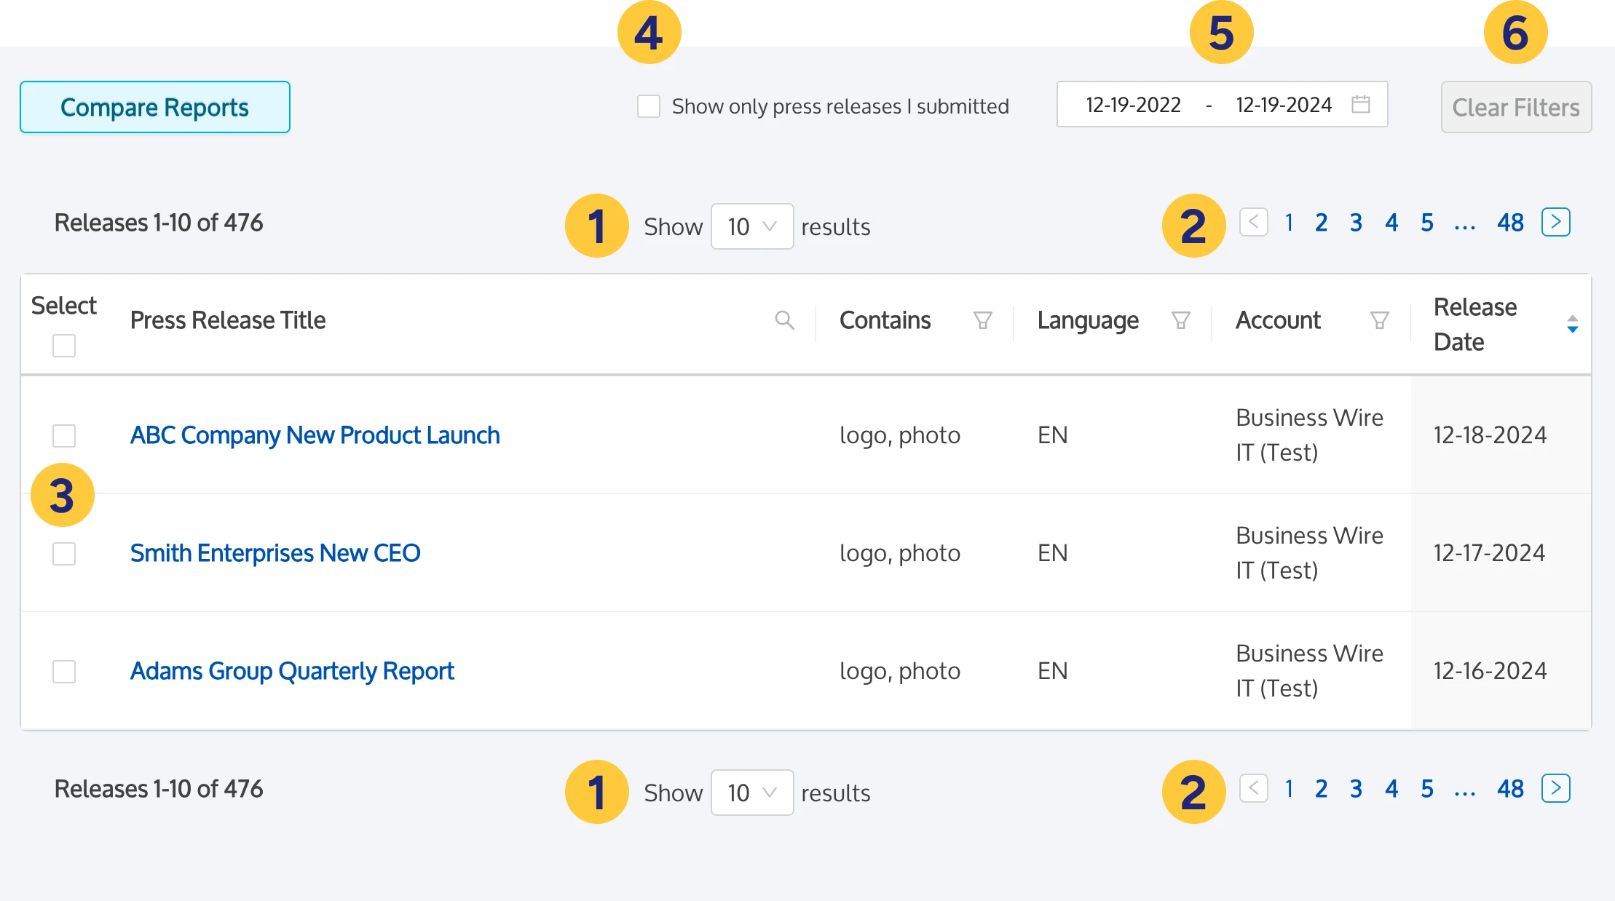Click the Clear Filters button
Screen dimensions: 1615x901
pyautogui.click(x=1516, y=107)
